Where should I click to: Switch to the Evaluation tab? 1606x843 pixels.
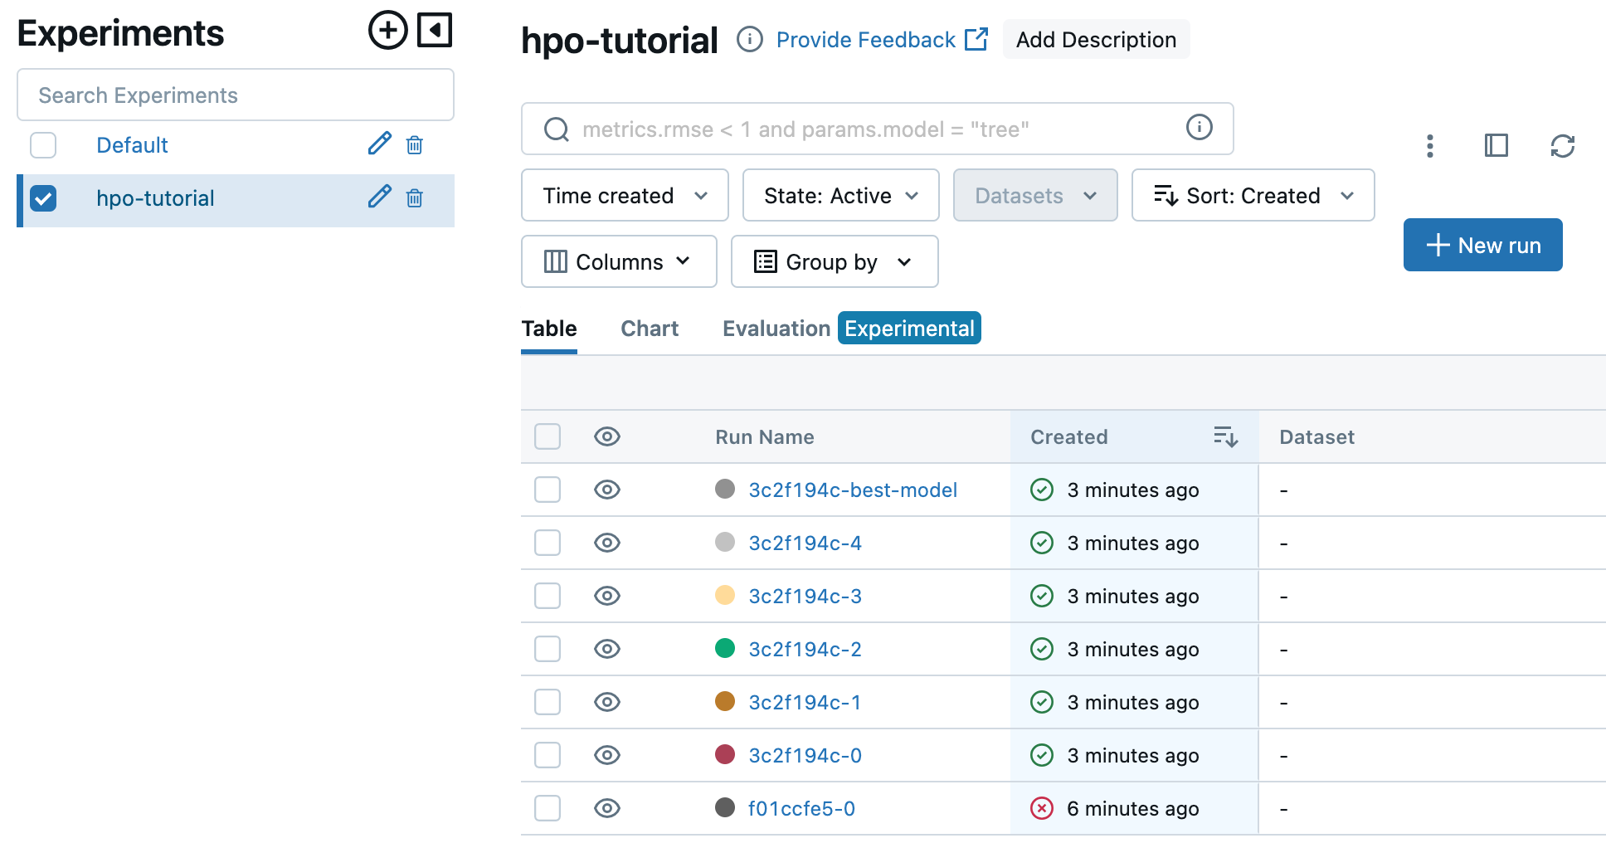[776, 329]
